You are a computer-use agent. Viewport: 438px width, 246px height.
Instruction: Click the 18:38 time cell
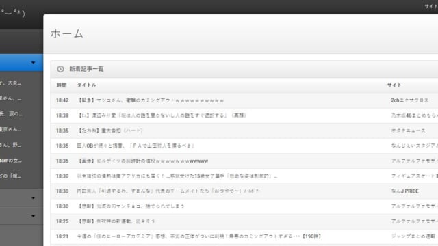(62, 115)
